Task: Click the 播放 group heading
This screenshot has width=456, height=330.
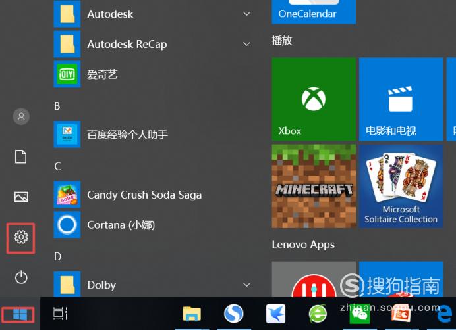Action: [282, 41]
